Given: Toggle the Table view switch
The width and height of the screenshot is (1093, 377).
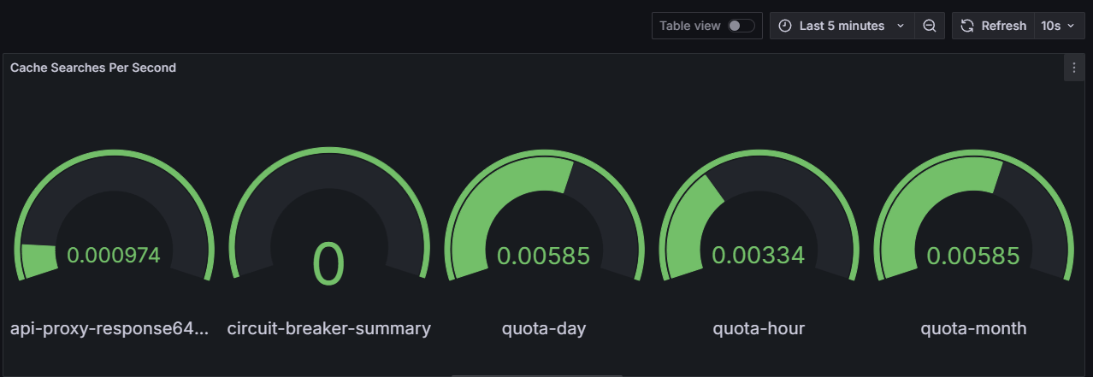Looking at the screenshot, I should coord(741,26).
